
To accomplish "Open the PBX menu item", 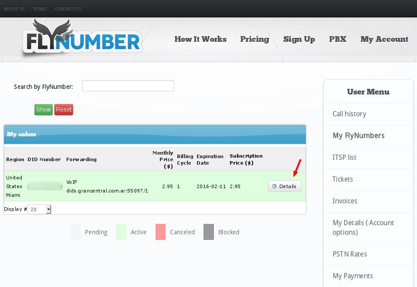I will point(338,39).
